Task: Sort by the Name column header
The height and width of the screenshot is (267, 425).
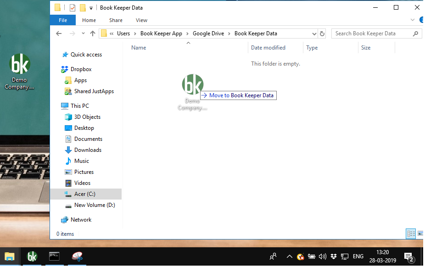Action: [x=139, y=48]
